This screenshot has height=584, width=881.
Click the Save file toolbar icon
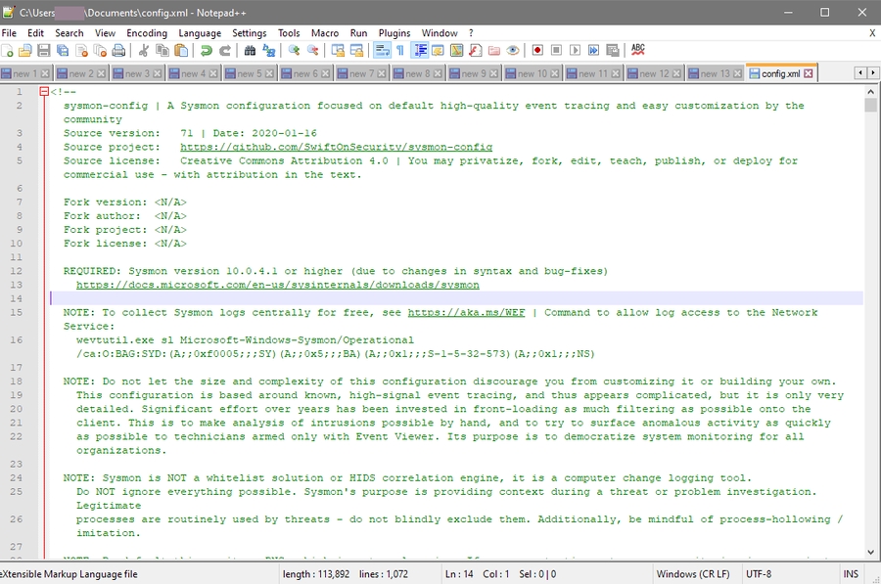pyautogui.click(x=44, y=50)
